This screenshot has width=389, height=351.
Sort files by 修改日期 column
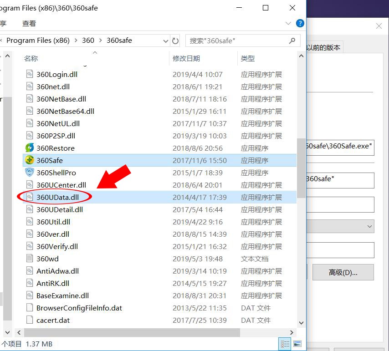(x=186, y=58)
